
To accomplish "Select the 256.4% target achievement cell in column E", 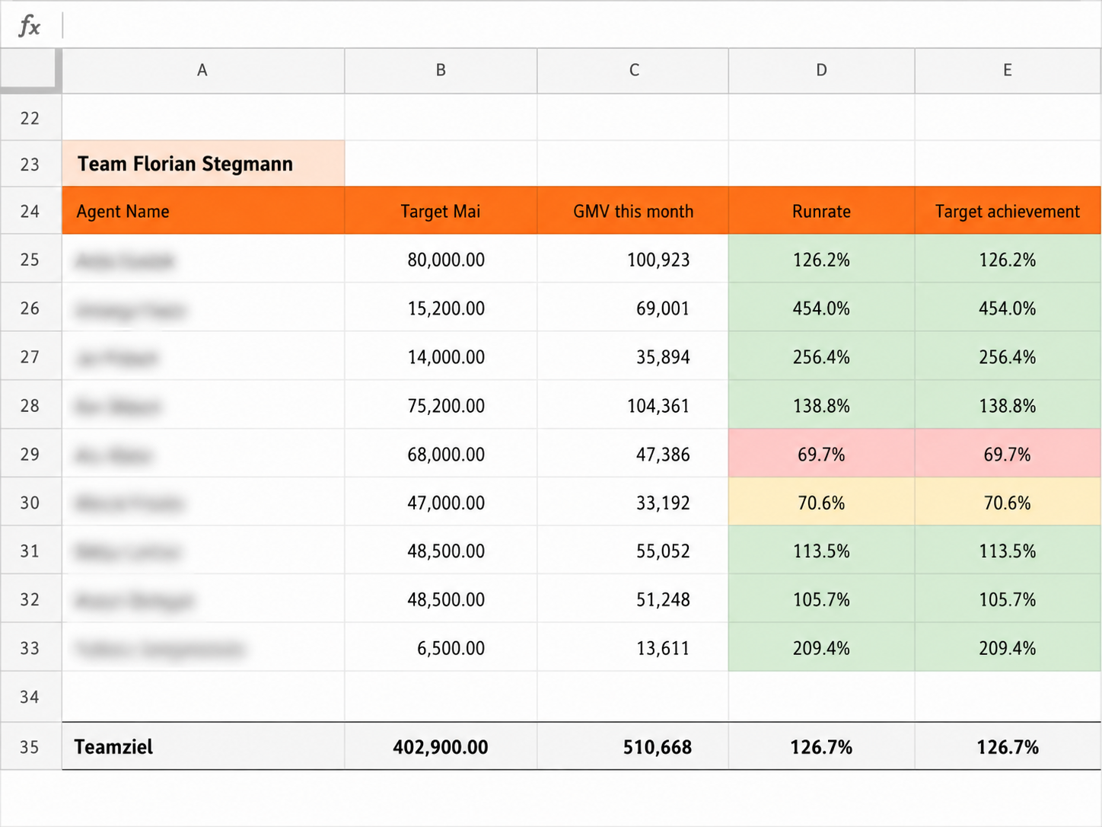I will [1008, 356].
